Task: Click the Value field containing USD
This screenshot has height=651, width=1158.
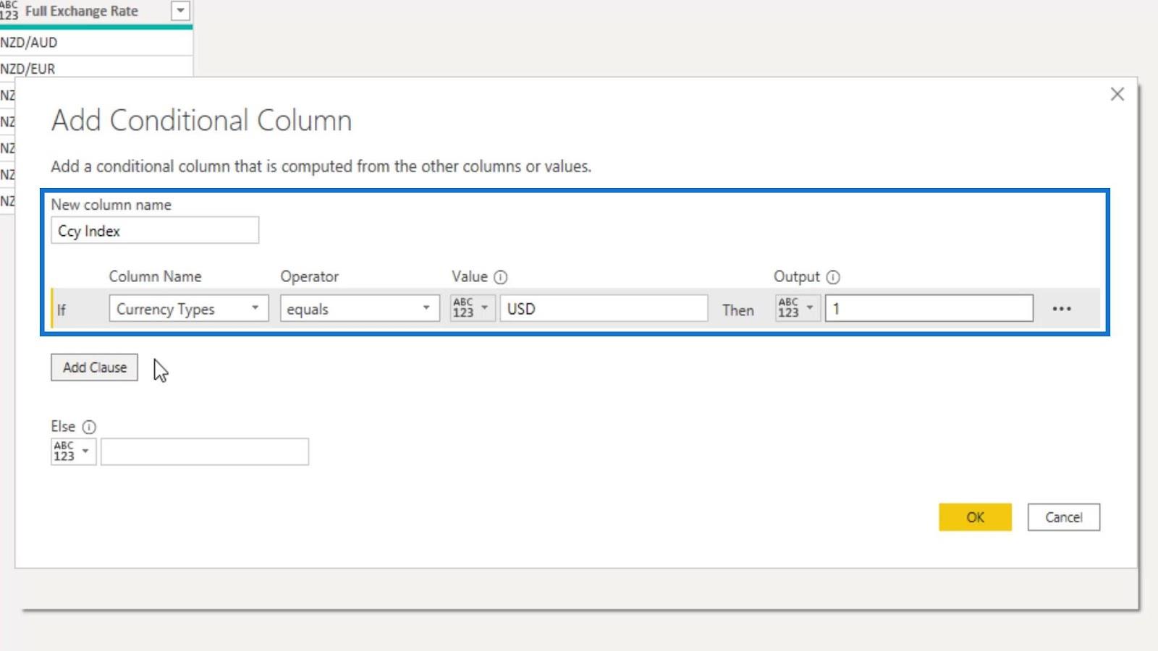Action: (x=604, y=308)
